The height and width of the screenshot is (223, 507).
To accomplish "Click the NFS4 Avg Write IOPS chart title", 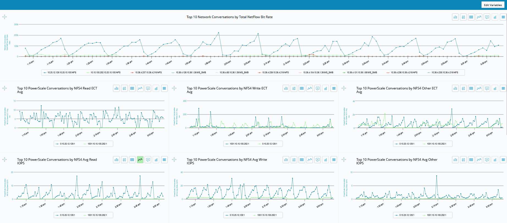I will (227, 161).
